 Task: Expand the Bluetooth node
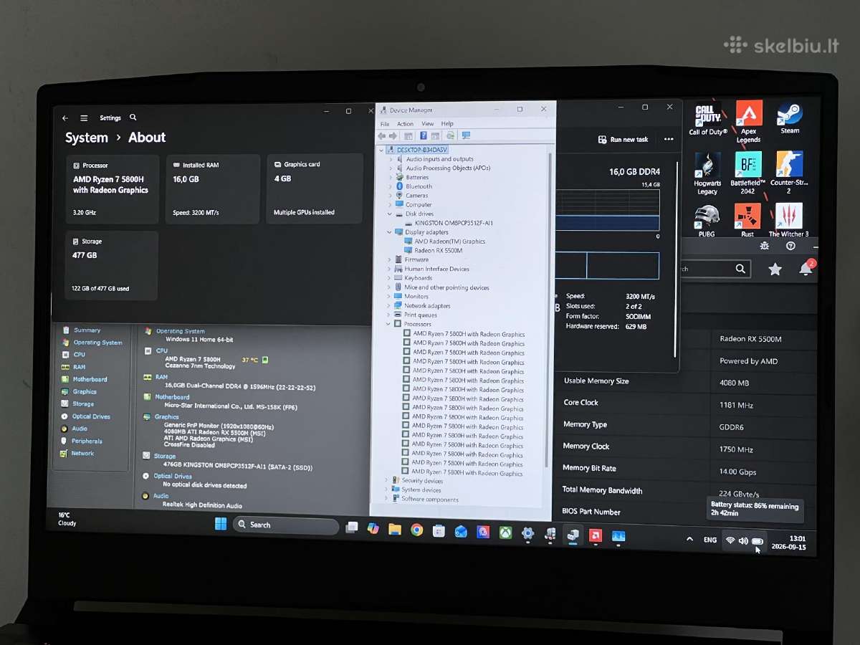(391, 186)
